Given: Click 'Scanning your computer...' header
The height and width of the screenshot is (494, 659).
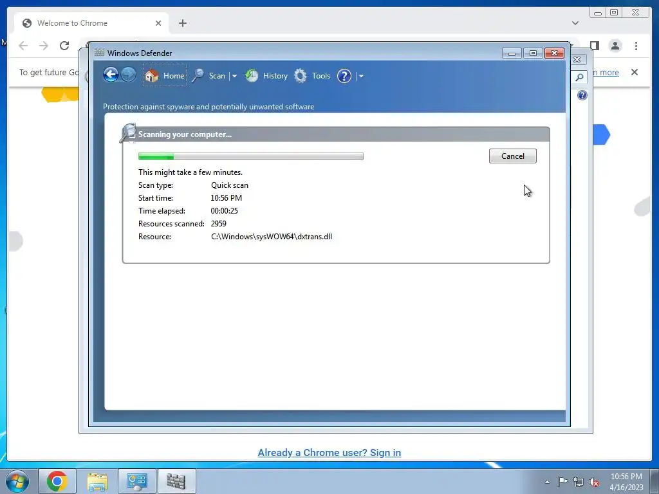Looking at the screenshot, I should pos(185,134).
